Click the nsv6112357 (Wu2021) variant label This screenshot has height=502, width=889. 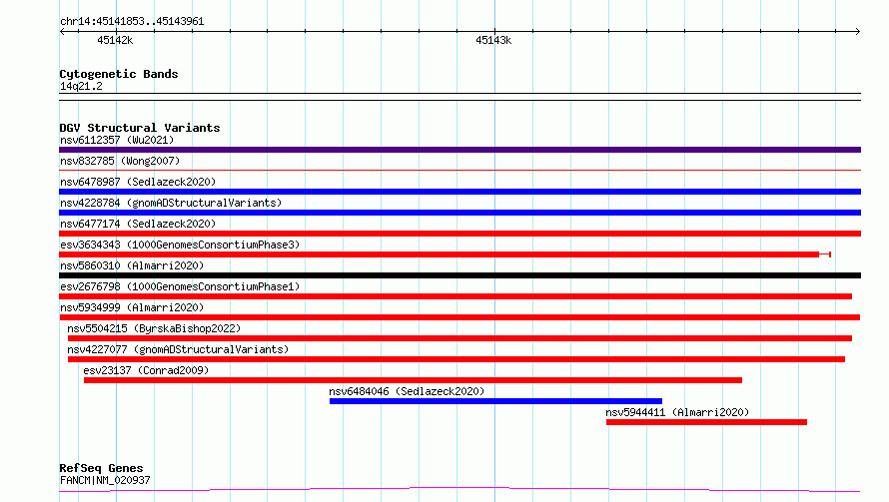117,140
